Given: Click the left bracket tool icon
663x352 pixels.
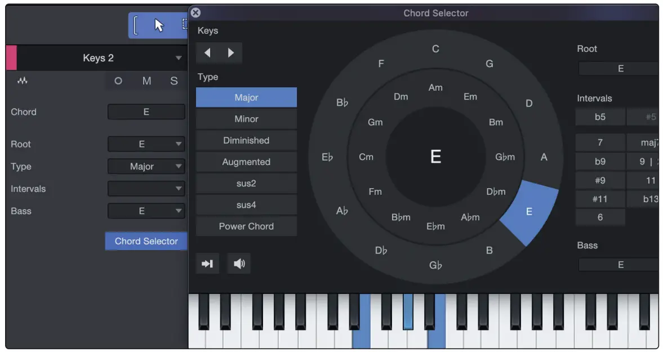Looking at the screenshot, I should coord(135,25).
